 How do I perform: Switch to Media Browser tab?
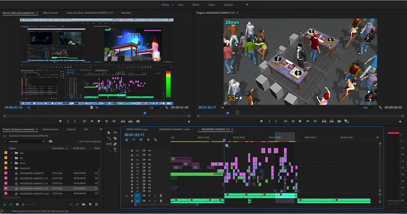(50, 129)
